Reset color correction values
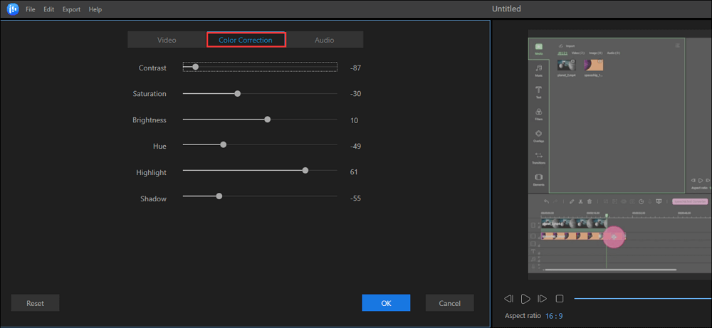The height and width of the screenshot is (328, 712). pyautogui.click(x=35, y=303)
